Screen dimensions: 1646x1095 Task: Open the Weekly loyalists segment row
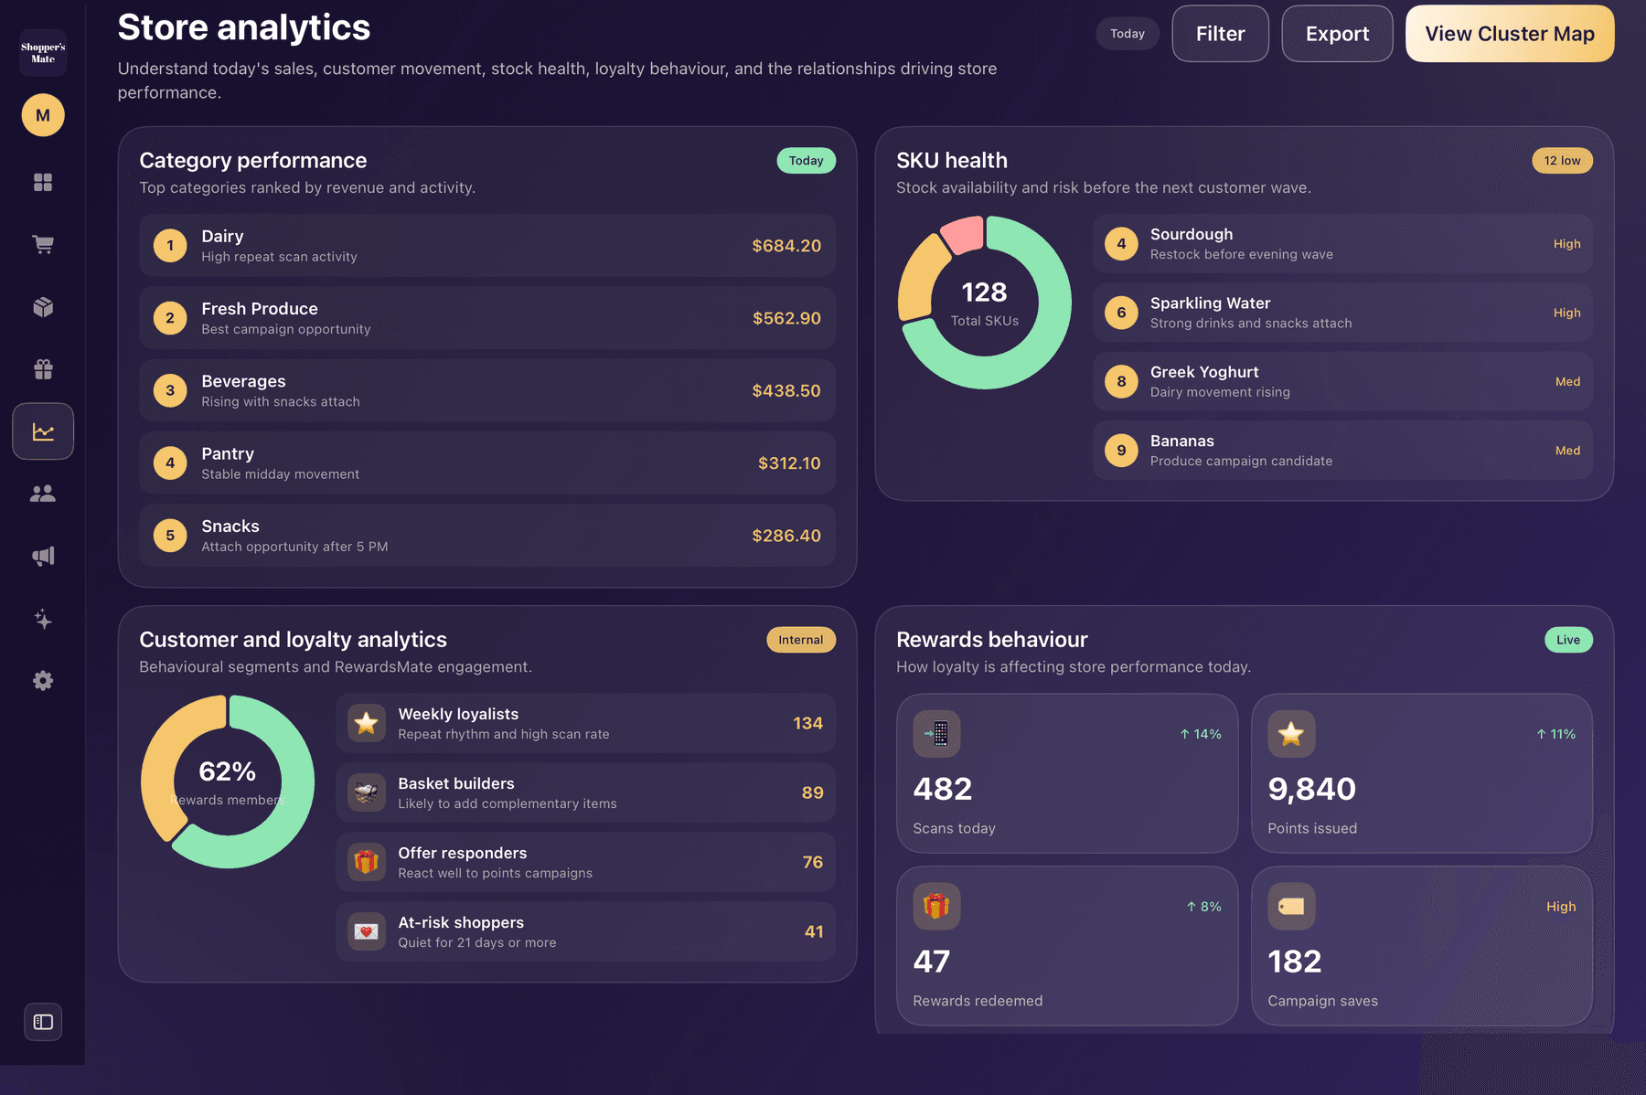pyautogui.click(x=585, y=723)
